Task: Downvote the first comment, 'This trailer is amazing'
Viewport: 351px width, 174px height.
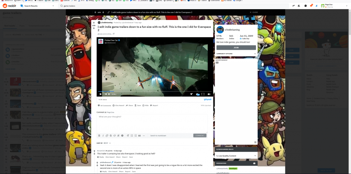Action: pyautogui.click(x=94, y=154)
